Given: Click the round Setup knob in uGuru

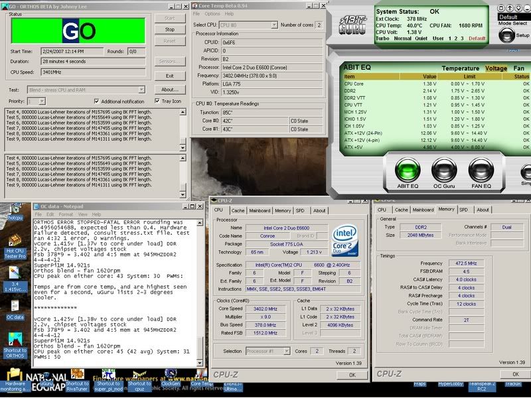Looking at the screenshot, I should 506,34.
